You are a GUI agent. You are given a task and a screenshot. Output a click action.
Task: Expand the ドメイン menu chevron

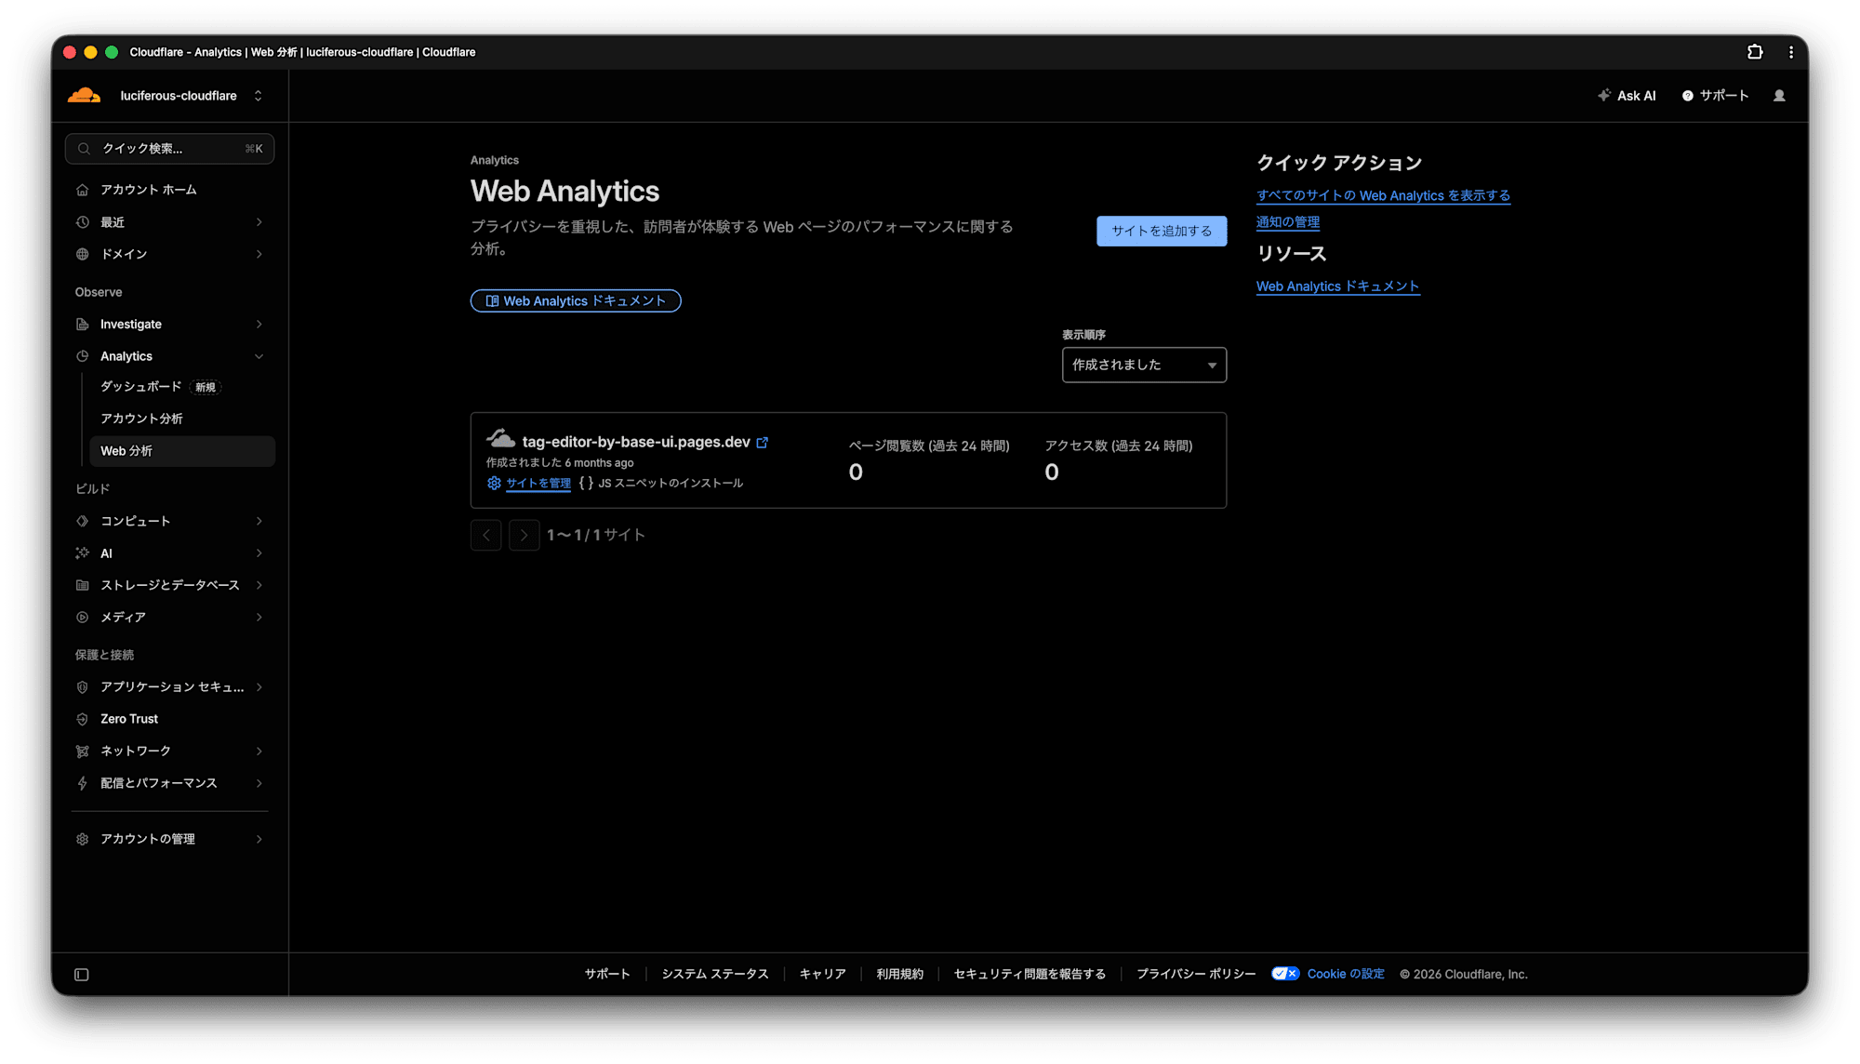[x=259, y=254]
